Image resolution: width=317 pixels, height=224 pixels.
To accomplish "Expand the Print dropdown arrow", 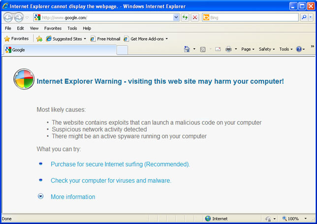I will click(236, 49).
